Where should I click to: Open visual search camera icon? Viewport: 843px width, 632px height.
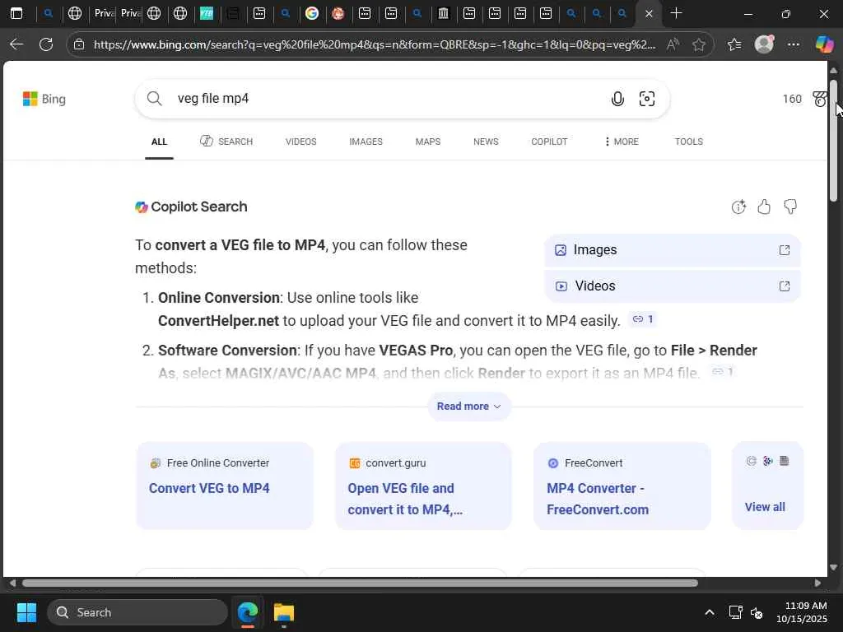(x=647, y=99)
